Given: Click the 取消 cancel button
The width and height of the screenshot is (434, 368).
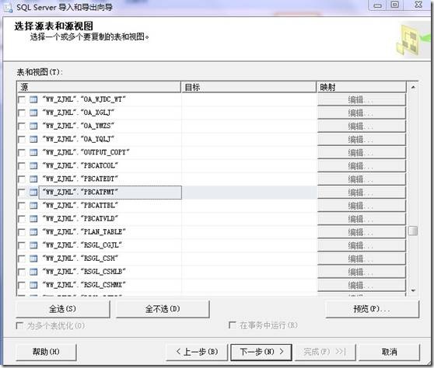Looking at the screenshot, I should pos(389,352).
